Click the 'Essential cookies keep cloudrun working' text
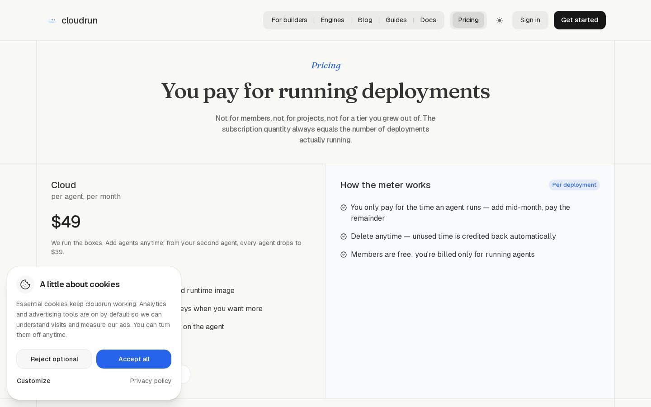651x407 pixels. pyautogui.click(x=93, y=319)
